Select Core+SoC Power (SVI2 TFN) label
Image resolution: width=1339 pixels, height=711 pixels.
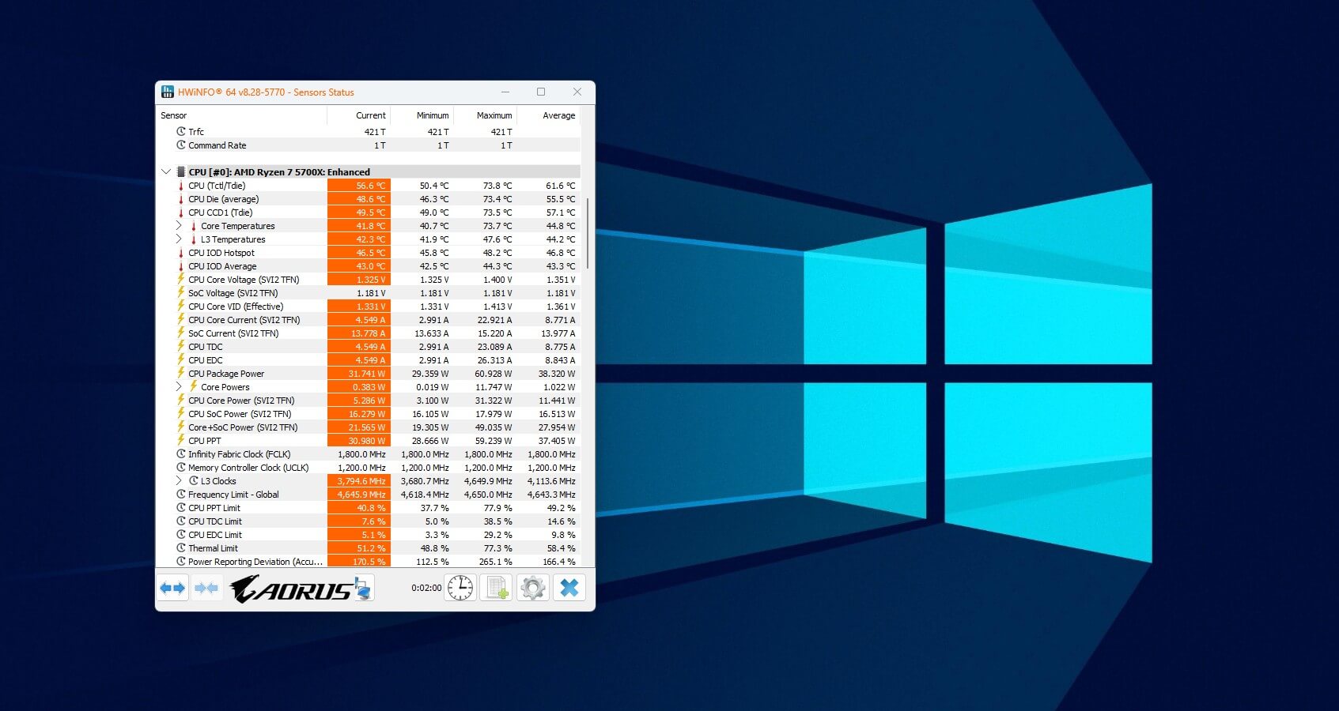[243, 427]
